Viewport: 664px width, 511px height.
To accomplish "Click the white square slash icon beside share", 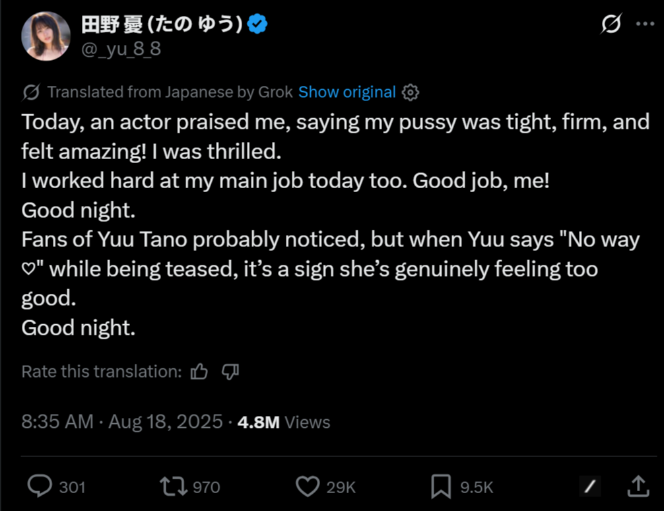I will (x=591, y=487).
